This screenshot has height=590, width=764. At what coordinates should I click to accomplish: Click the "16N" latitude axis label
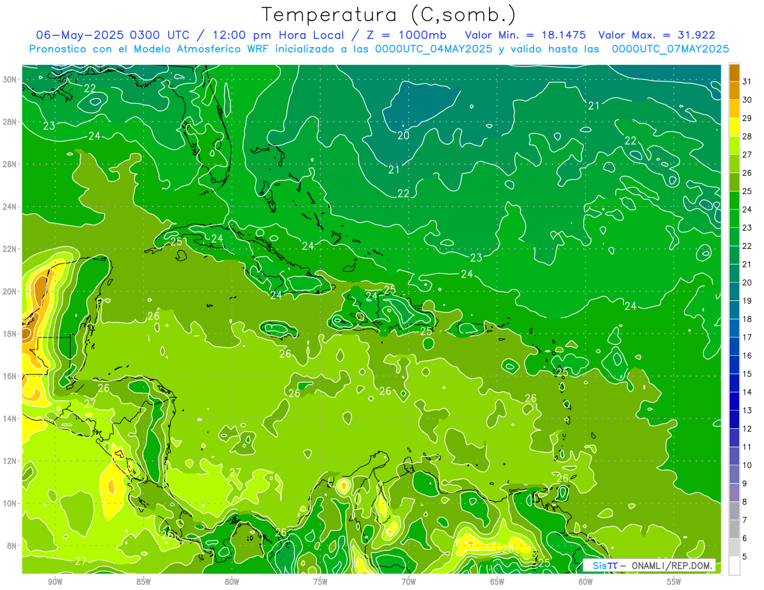pos(9,376)
